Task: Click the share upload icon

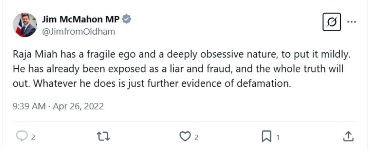Action: click(x=347, y=137)
